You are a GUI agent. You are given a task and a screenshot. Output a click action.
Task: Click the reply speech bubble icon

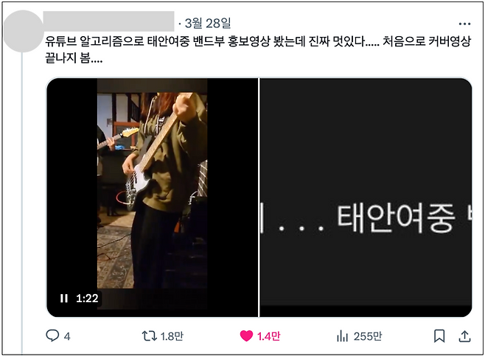[x=52, y=335]
